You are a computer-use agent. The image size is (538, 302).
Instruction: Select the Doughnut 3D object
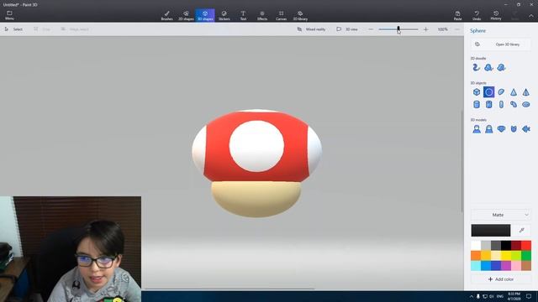pos(525,104)
